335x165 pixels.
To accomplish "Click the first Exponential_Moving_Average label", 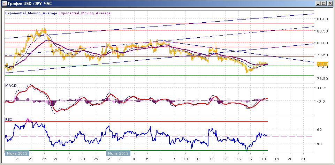I will pyautogui.click(x=31, y=13).
